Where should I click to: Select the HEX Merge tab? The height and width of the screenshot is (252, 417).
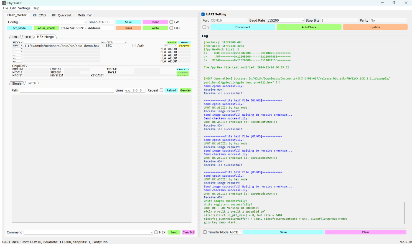click(x=45, y=37)
